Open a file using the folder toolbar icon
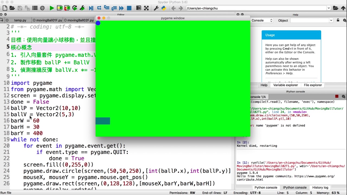The image size is (347, 195). [x=12, y=8]
